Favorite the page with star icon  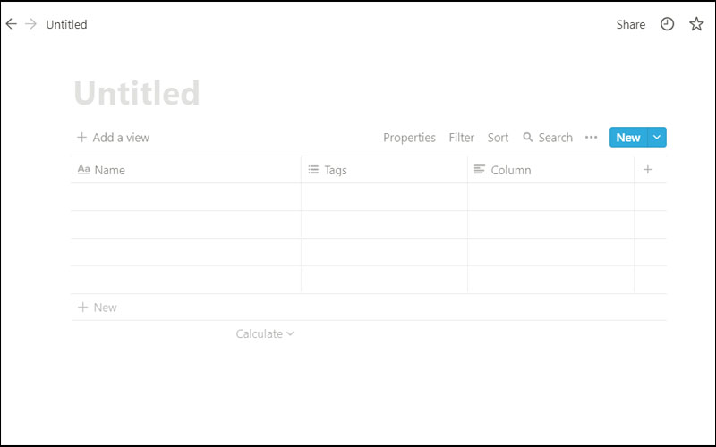(x=696, y=24)
